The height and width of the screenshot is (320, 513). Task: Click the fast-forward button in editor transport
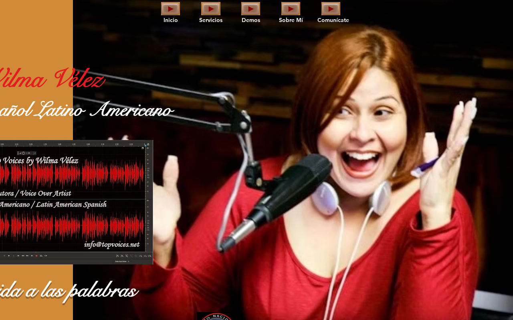pos(27,256)
